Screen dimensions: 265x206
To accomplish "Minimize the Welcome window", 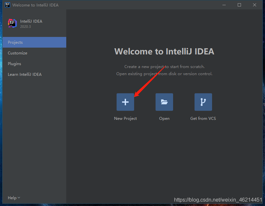I will pos(224,5).
